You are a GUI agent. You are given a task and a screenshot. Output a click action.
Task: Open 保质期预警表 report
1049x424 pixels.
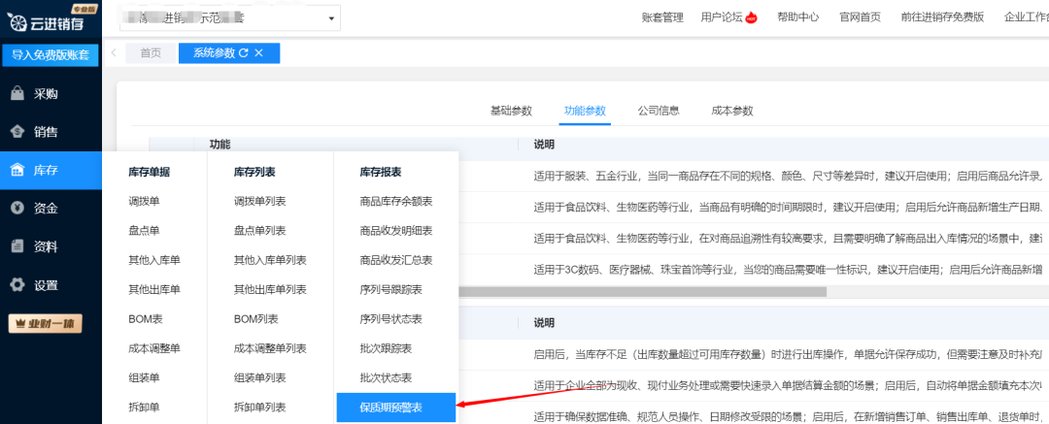[396, 408]
